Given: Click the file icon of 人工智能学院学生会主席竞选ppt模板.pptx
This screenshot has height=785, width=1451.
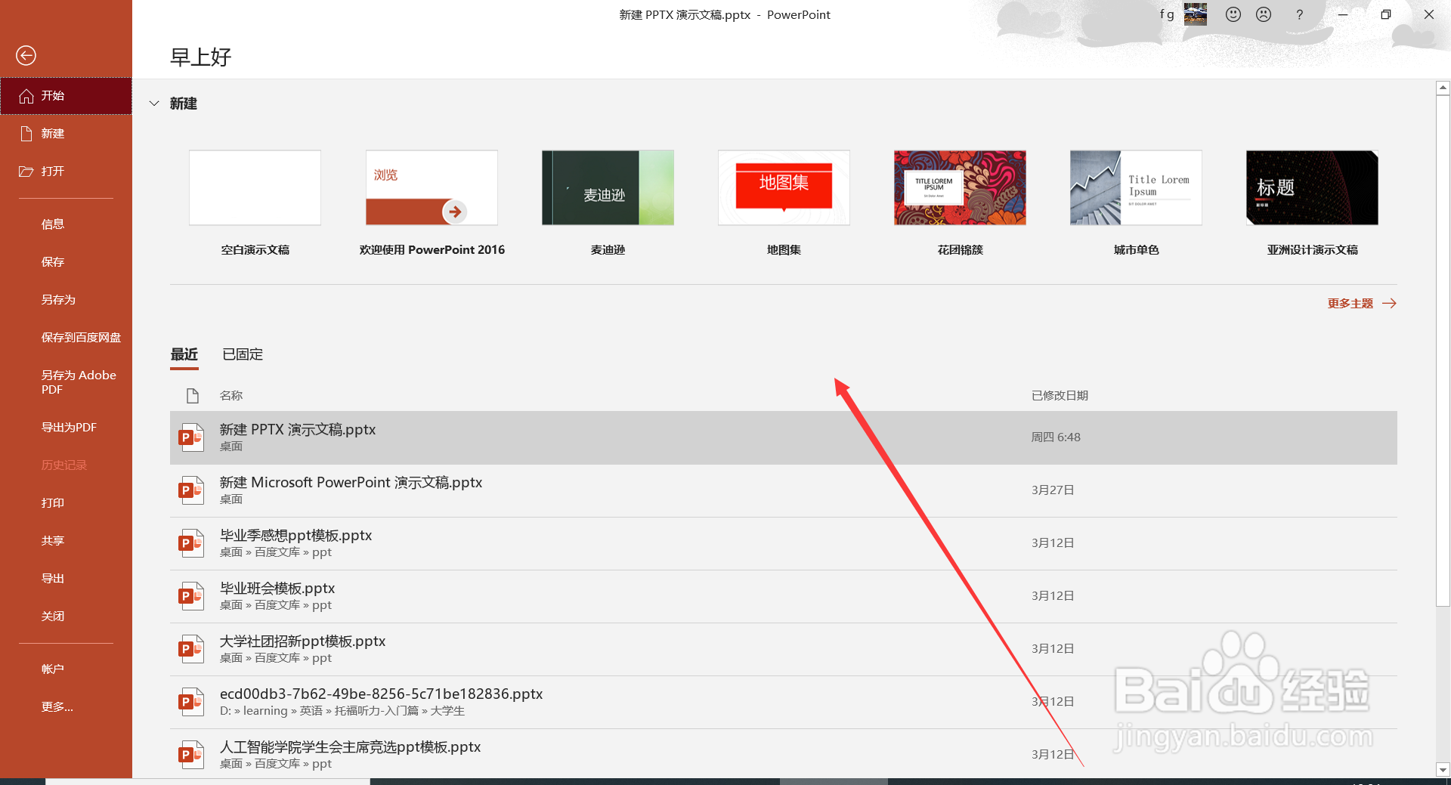Looking at the screenshot, I should [190, 755].
